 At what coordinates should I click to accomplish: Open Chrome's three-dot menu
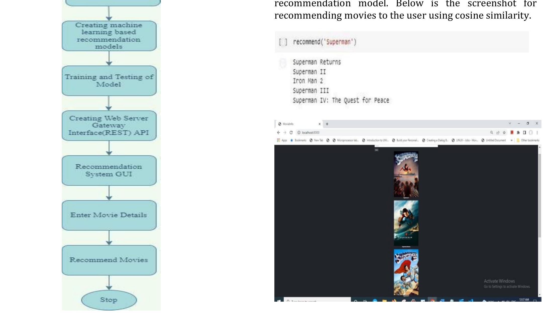(x=537, y=132)
